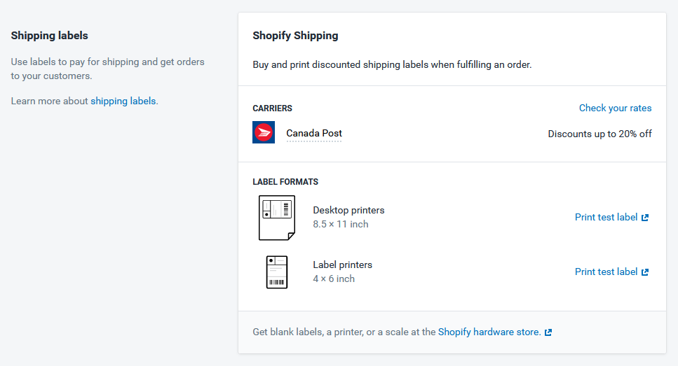
Task: Click external-link icon beside Label printers test label
Action: pyautogui.click(x=645, y=272)
